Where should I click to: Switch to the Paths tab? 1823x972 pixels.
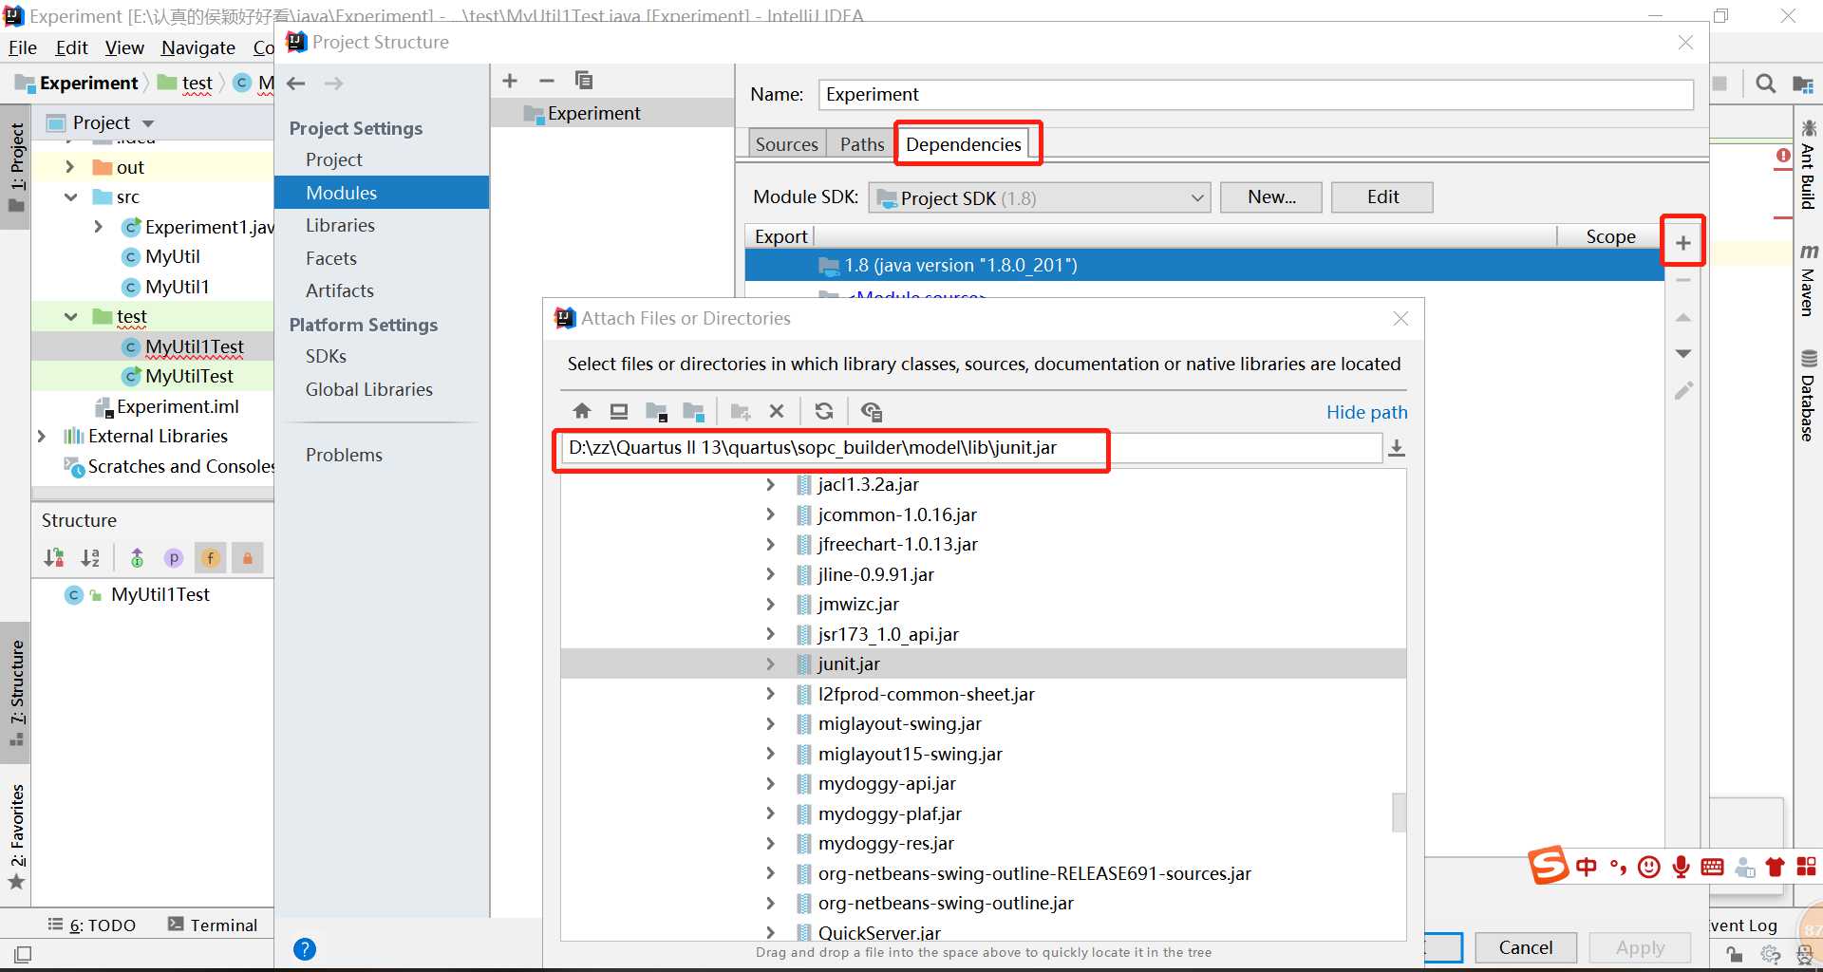pos(862,144)
